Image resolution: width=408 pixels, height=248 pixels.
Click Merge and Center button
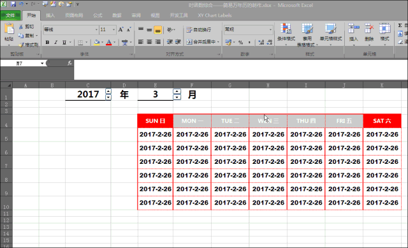click(201, 41)
